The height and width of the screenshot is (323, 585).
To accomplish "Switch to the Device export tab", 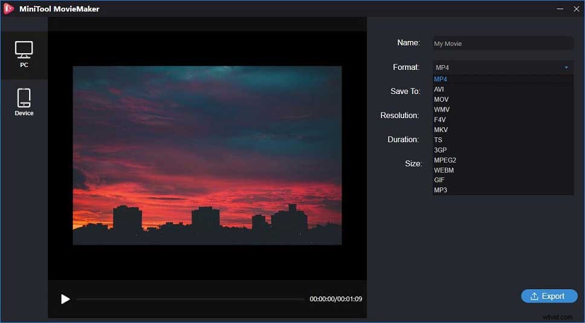I will [x=24, y=101].
